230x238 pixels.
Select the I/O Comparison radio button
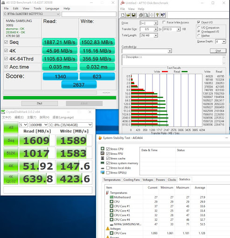199,27
